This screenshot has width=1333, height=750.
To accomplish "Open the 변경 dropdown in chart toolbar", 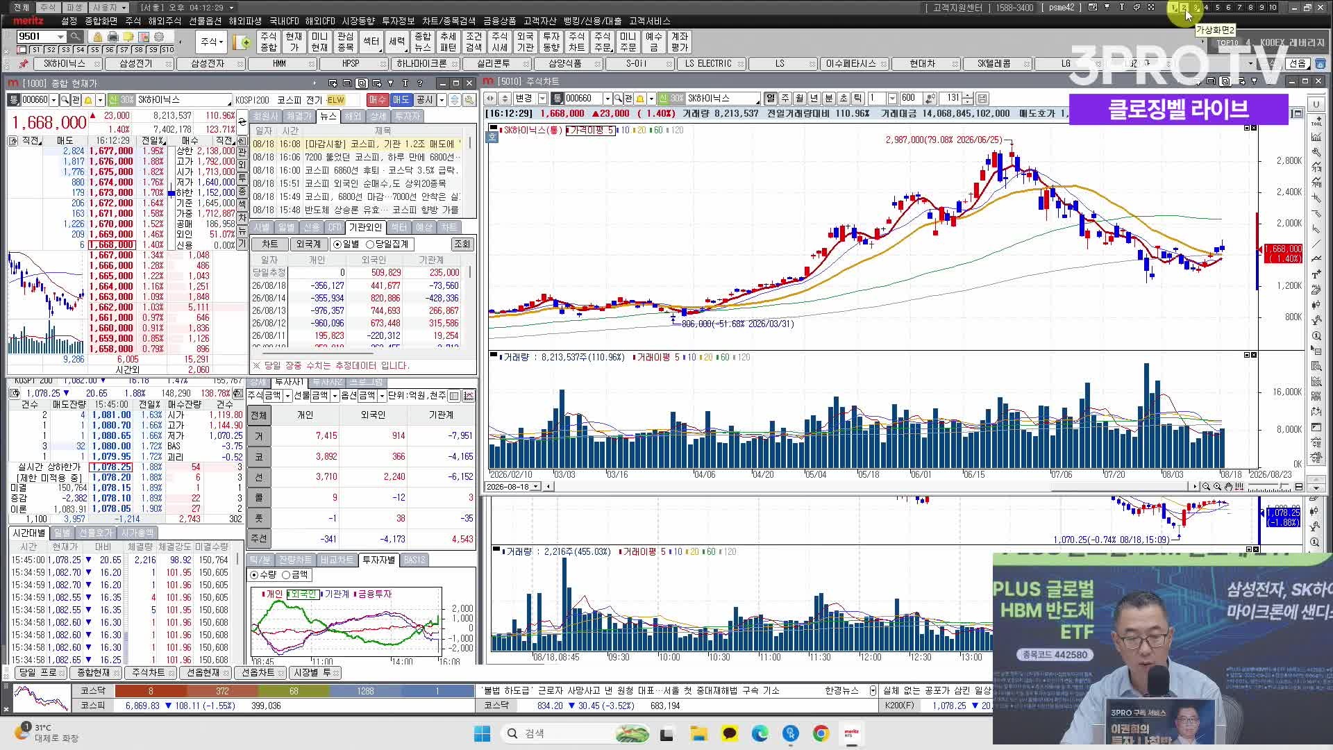I will click(542, 99).
